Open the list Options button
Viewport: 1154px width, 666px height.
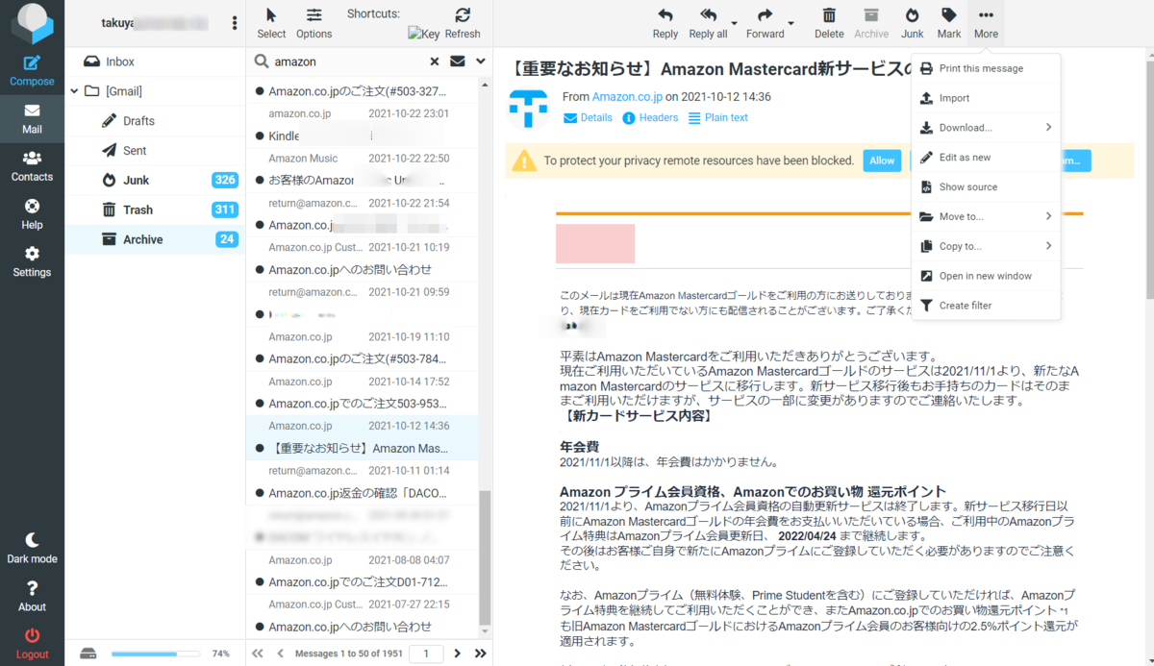[x=314, y=23]
